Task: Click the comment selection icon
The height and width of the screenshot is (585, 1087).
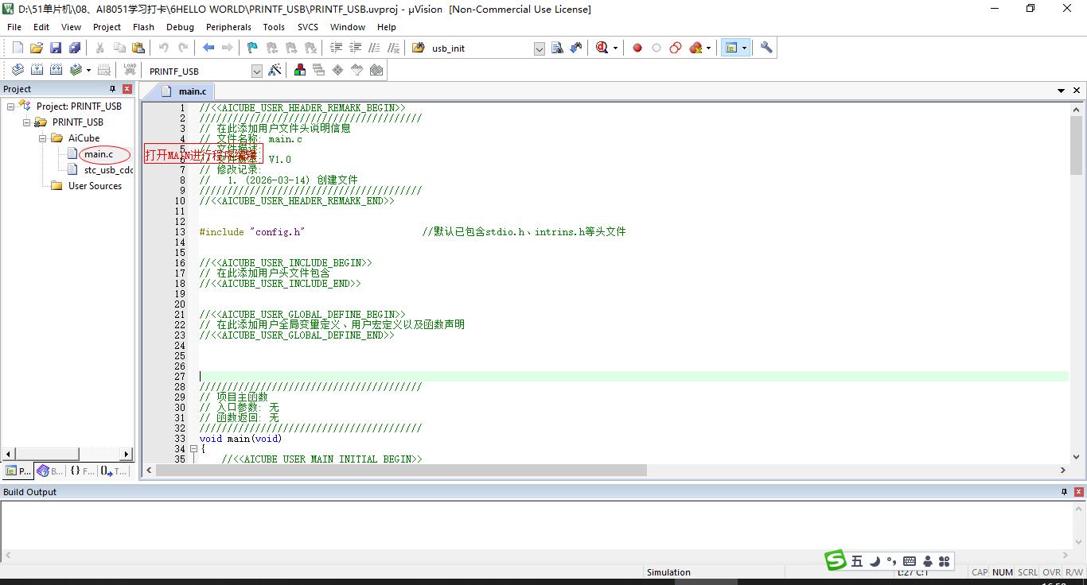Action: (374, 48)
